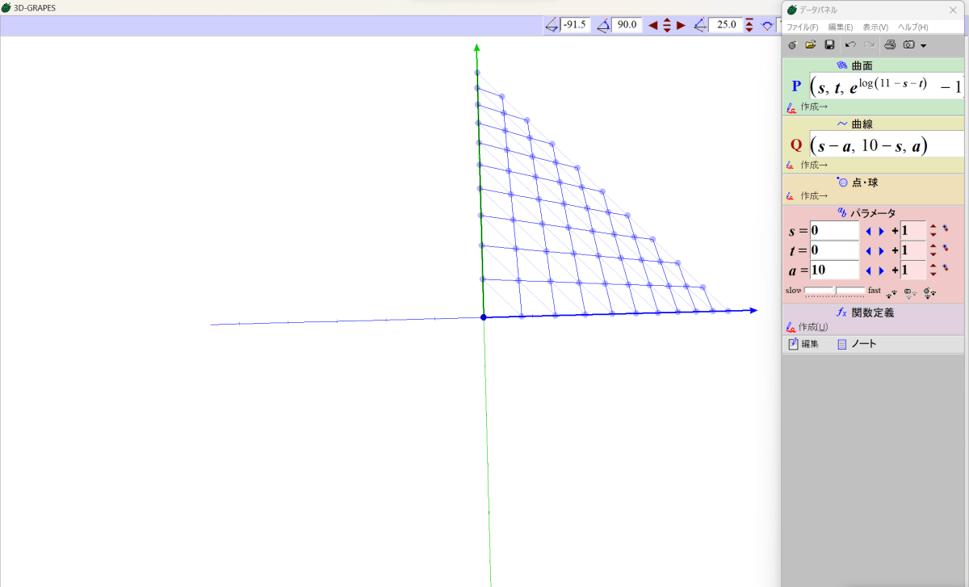Undo the last action
The width and height of the screenshot is (969, 587).
click(850, 44)
